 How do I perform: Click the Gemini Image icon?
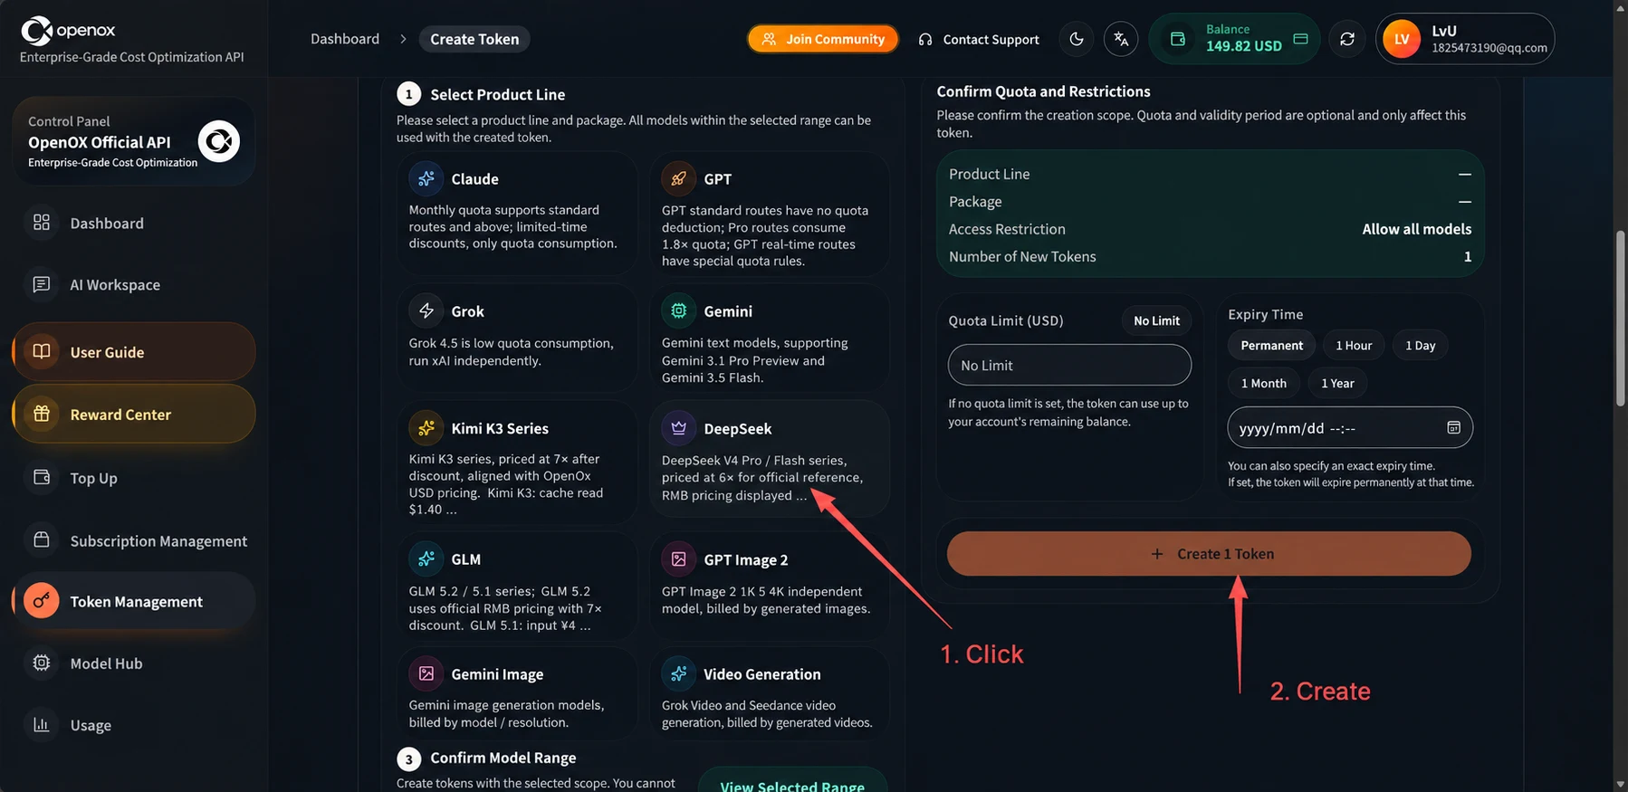pyautogui.click(x=426, y=673)
